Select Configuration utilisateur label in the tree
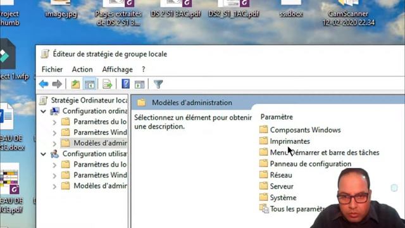Viewport: 405px width, 228px height. point(95,153)
